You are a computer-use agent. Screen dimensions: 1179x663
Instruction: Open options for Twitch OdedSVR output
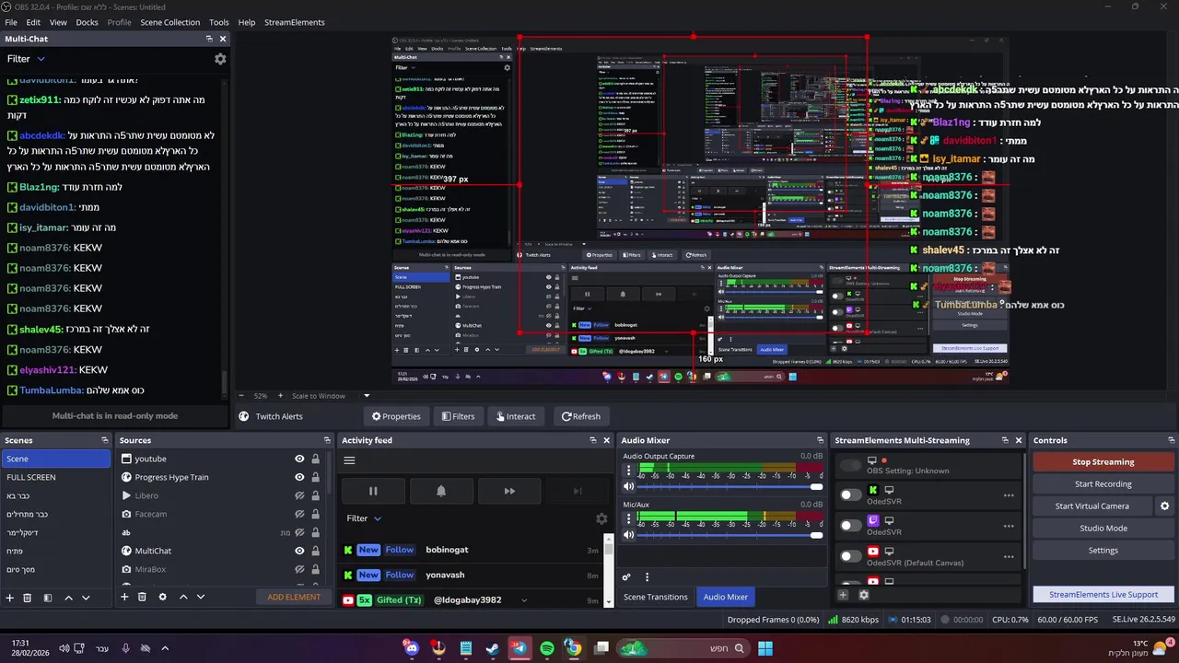1009,526
